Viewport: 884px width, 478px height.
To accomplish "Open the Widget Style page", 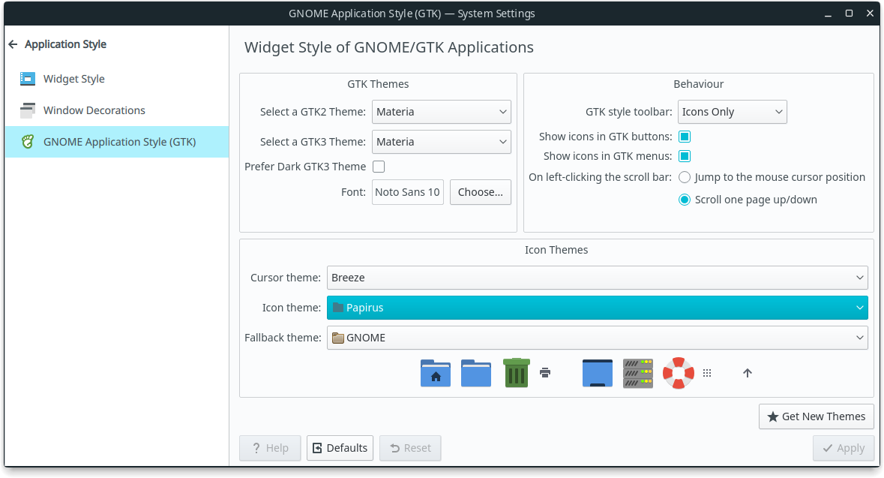I will click(73, 78).
